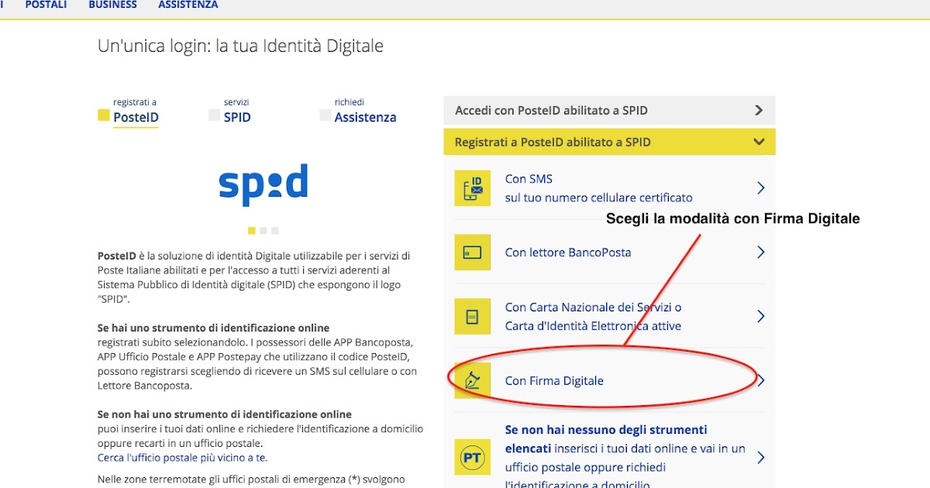The width and height of the screenshot is (930, 488).
Task: Click the bold text Se hai uno strumento di identificazione online
Action: (x=213, y=328)
